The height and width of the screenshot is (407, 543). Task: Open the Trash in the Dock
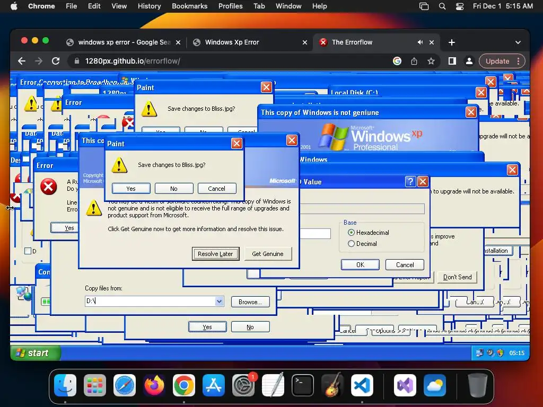point(478,385)
